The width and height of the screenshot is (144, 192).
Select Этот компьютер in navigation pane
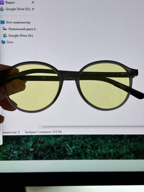click(x=18, y=22)
